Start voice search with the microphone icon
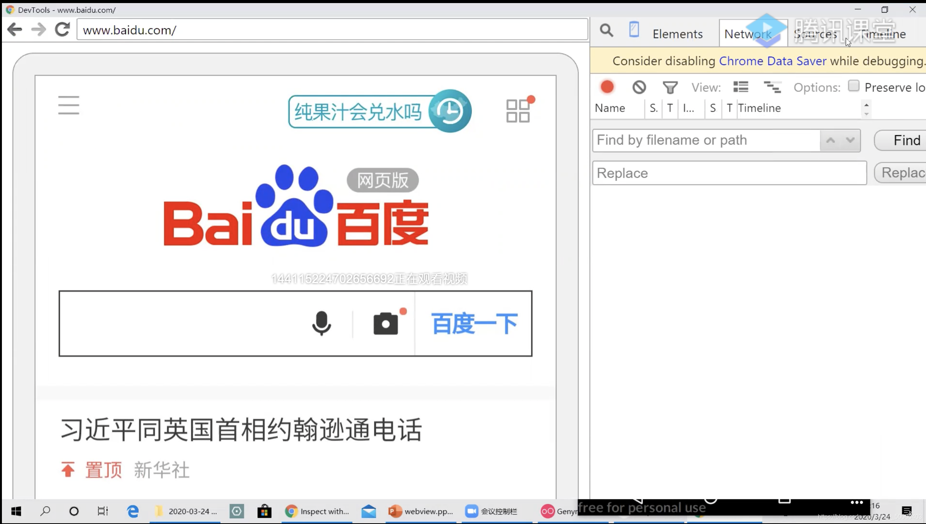Image resolution: width=926 pixels, height=524 pixels. (x=322, y=323)
